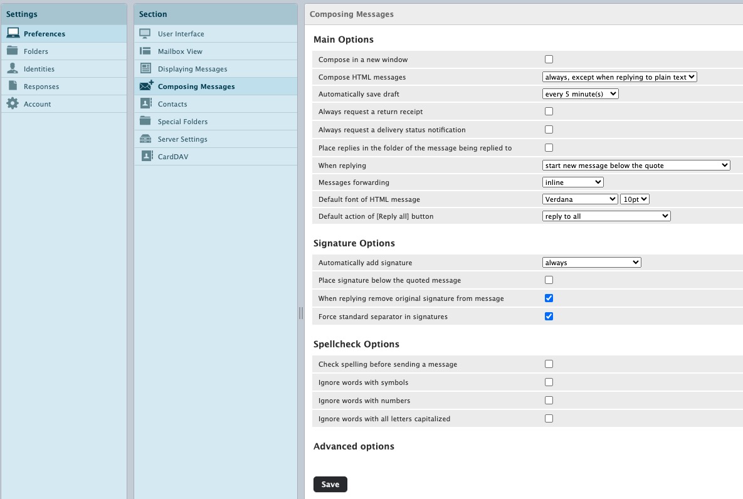The height and width of the screenshot is (499, 743).
Task: Open the Compose HTML messages dropdown
Action: click(x=619, y=77)
